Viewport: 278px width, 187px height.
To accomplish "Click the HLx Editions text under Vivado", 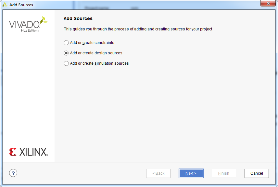I will coord(30,31).
